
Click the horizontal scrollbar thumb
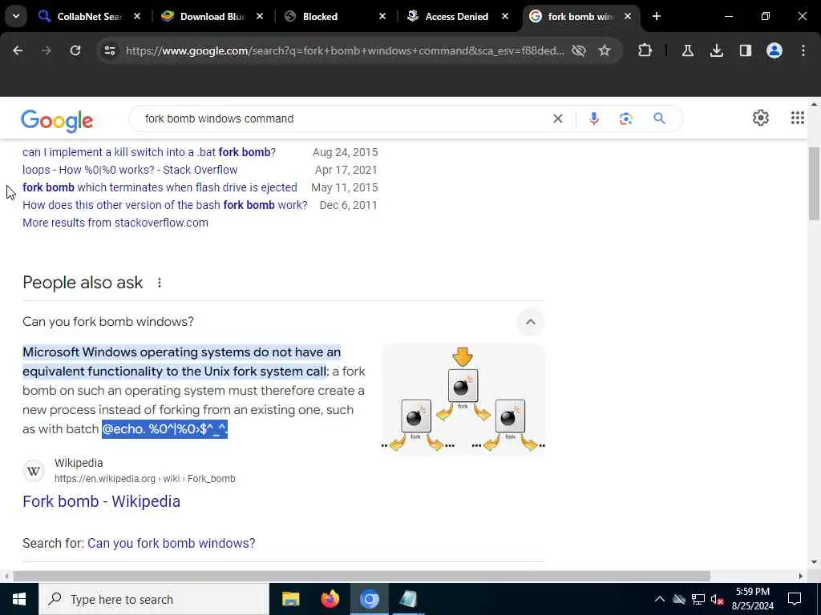point(362,576)
